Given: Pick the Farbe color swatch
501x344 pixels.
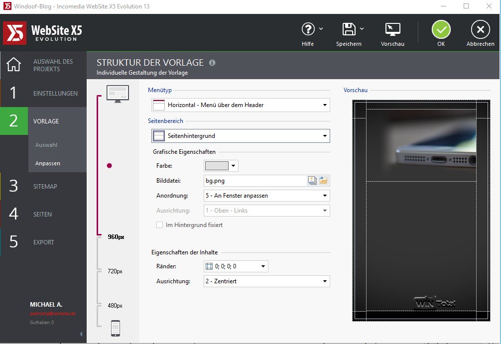Looking at the screenshot, I should pos(217,166).
